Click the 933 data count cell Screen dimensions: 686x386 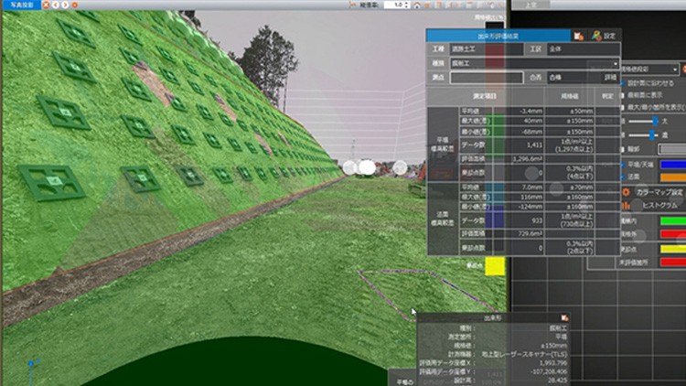519,220
